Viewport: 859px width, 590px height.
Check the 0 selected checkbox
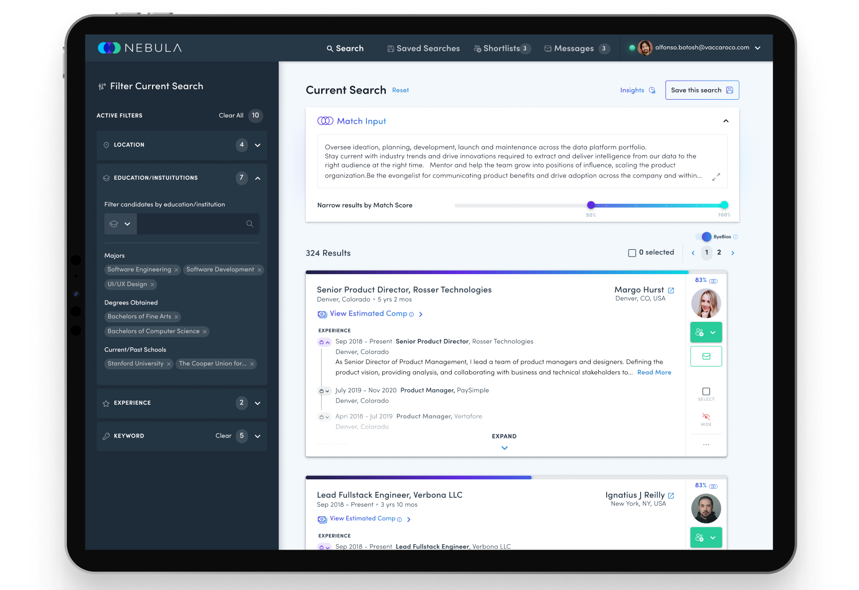pyautogui.click(x=632, y=253)
